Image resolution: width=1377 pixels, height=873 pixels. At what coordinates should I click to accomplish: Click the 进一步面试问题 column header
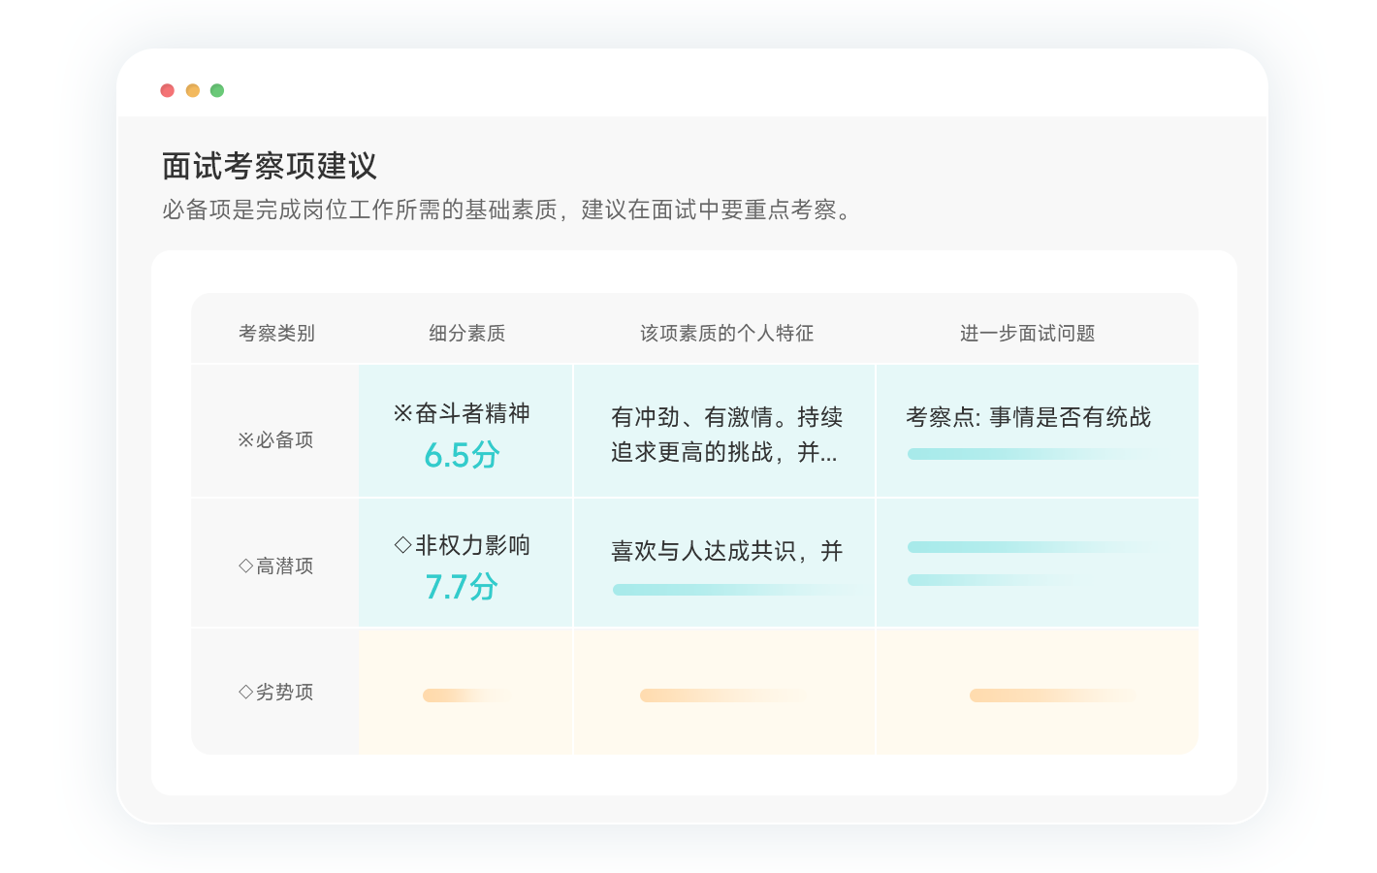(x=1027, y=334)
